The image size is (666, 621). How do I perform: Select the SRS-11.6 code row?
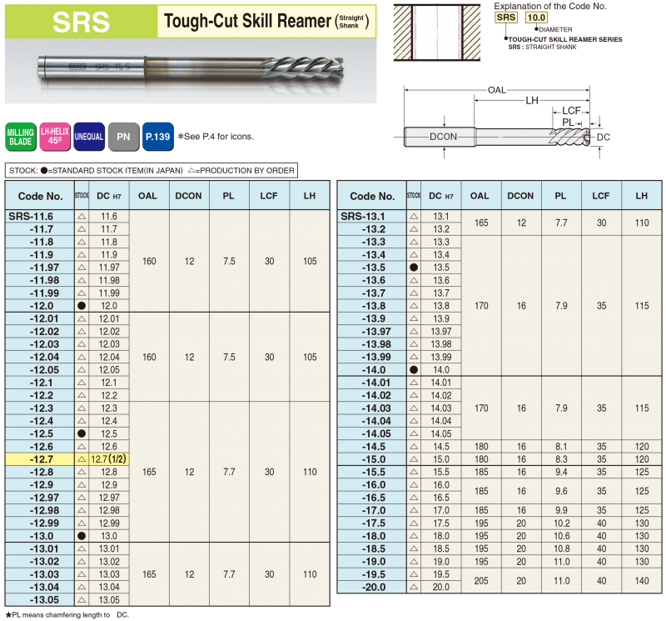(x=40, y=216)
